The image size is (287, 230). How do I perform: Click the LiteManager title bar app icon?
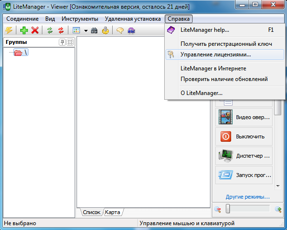[7, 7]
